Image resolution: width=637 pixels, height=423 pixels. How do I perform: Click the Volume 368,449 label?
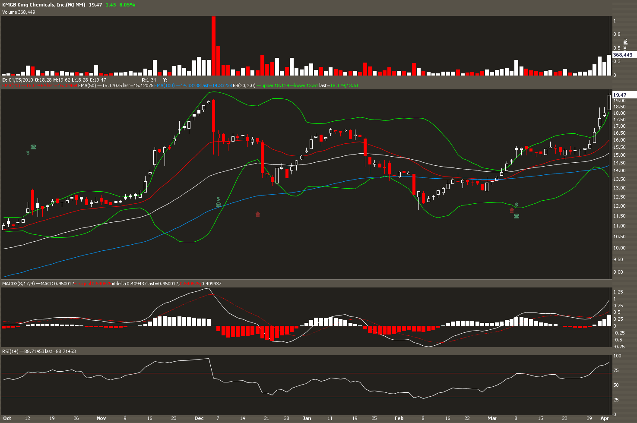[19, 12]
